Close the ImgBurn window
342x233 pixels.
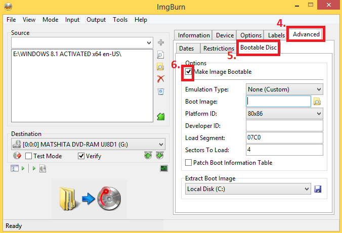[329, 5]
